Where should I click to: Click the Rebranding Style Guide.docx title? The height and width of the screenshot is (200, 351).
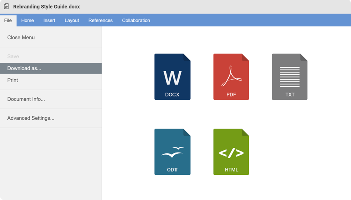pyautogui.click(x=46, y=7)
